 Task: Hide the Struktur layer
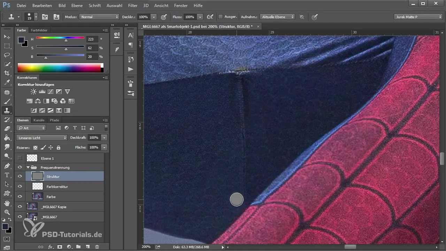click(x=20, y=176)
